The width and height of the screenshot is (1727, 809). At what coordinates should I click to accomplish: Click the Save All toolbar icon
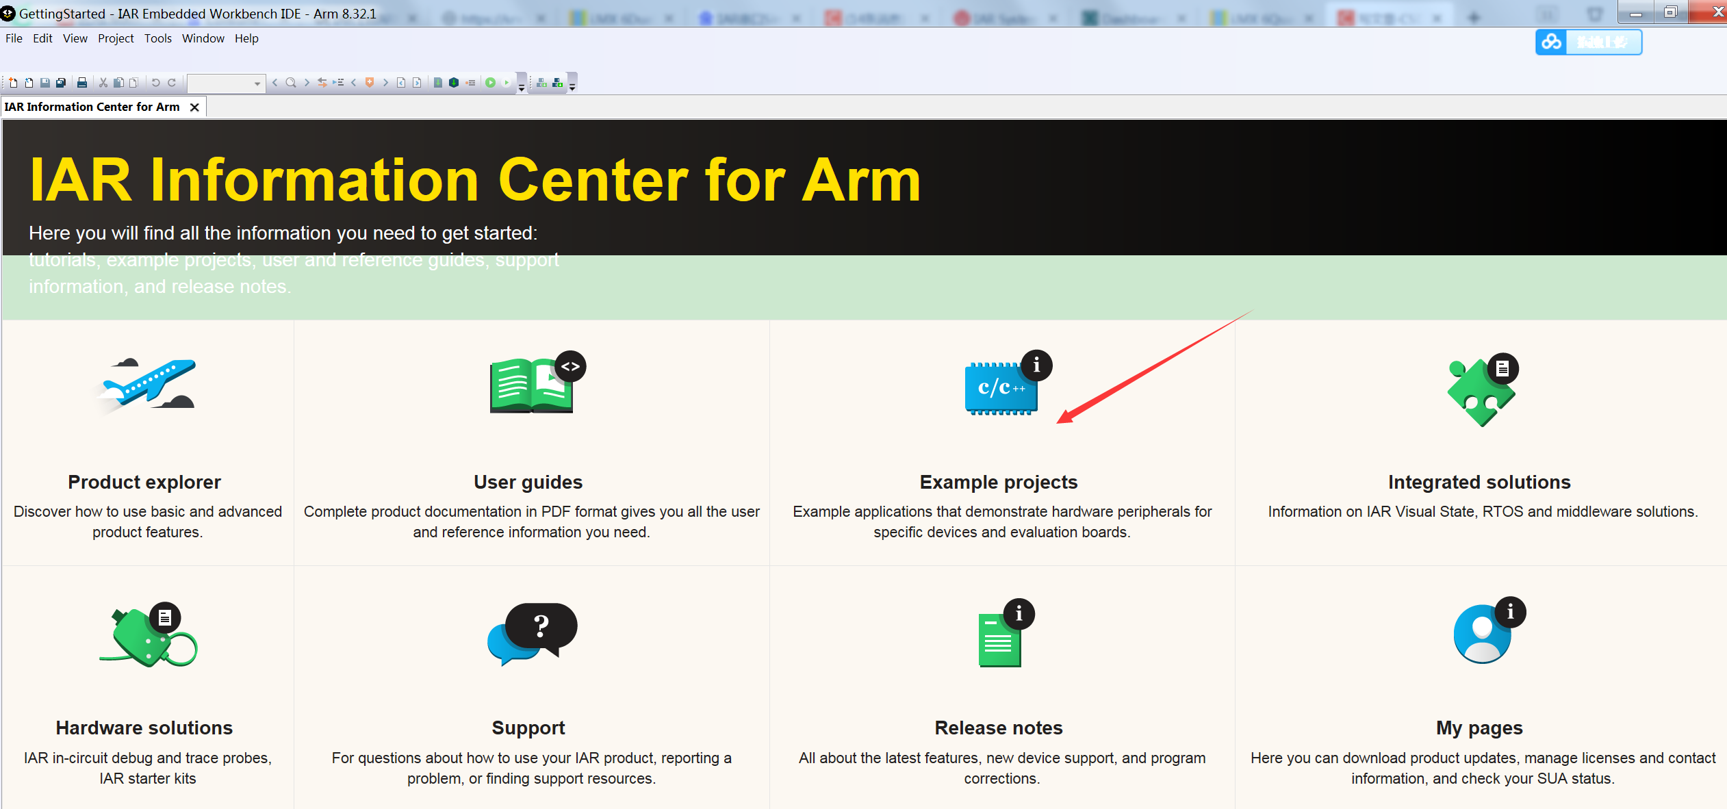61,83
